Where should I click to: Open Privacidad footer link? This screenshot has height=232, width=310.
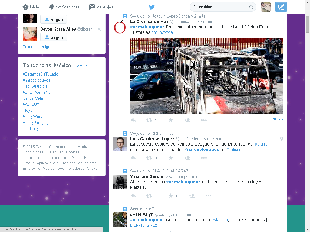[55, 152]
